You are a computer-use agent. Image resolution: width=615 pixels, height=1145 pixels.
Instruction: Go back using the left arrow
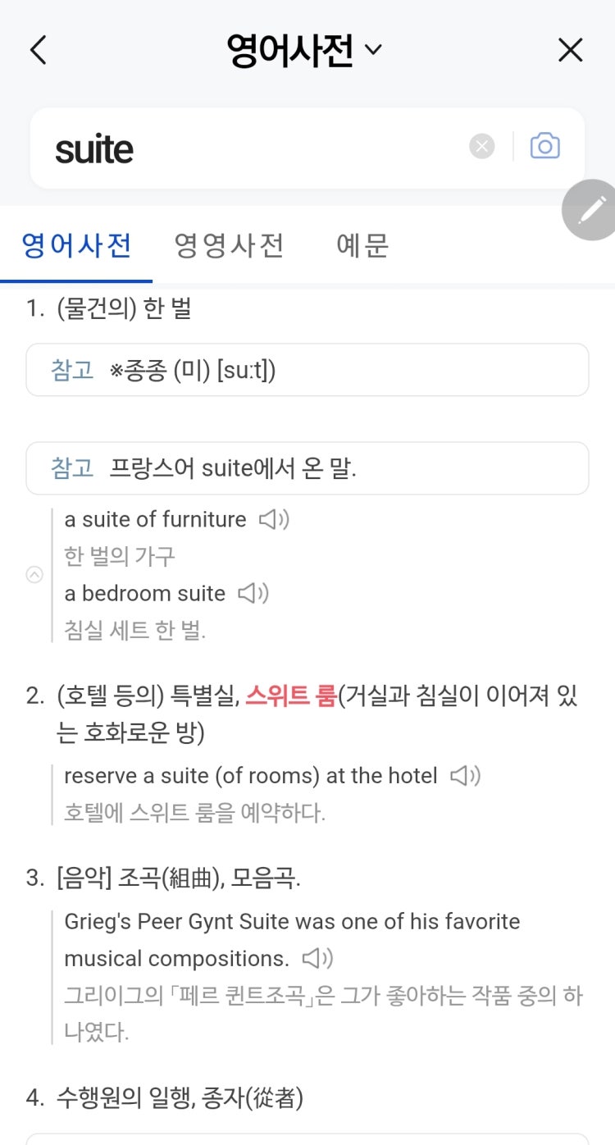coord(38,51)
